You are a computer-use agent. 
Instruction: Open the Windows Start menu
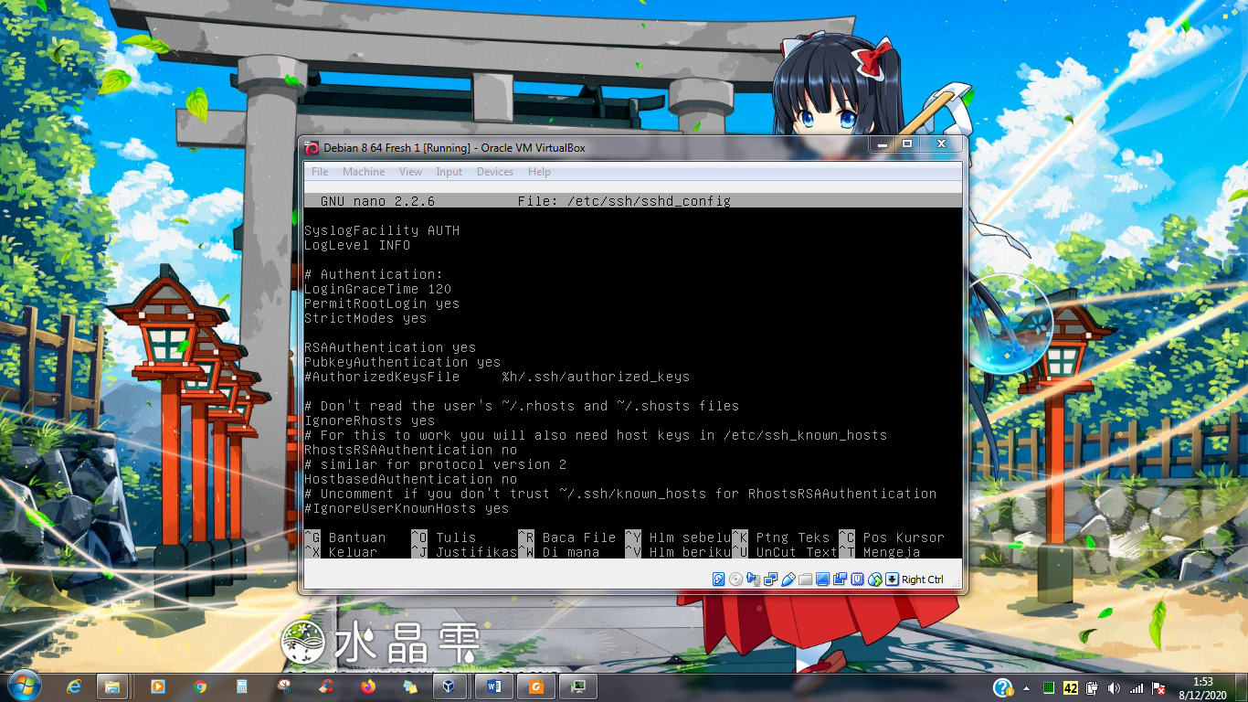[x=23, y=686]
